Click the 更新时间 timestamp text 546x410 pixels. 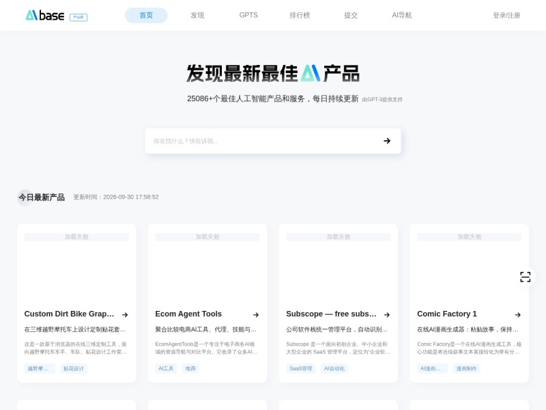116,197
